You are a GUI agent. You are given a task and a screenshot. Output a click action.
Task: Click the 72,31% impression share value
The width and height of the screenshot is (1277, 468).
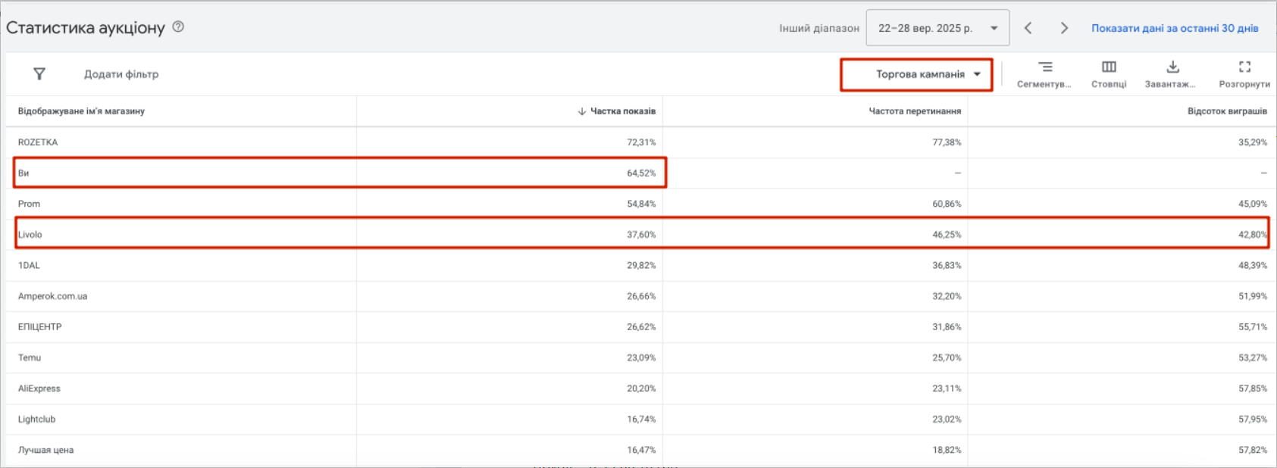[x=641, y=142]
